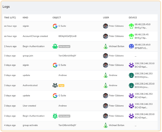Viewport: 162px width, 132px height.
Task: Click dark robot icon beside High badge
Action: point(55,85)
